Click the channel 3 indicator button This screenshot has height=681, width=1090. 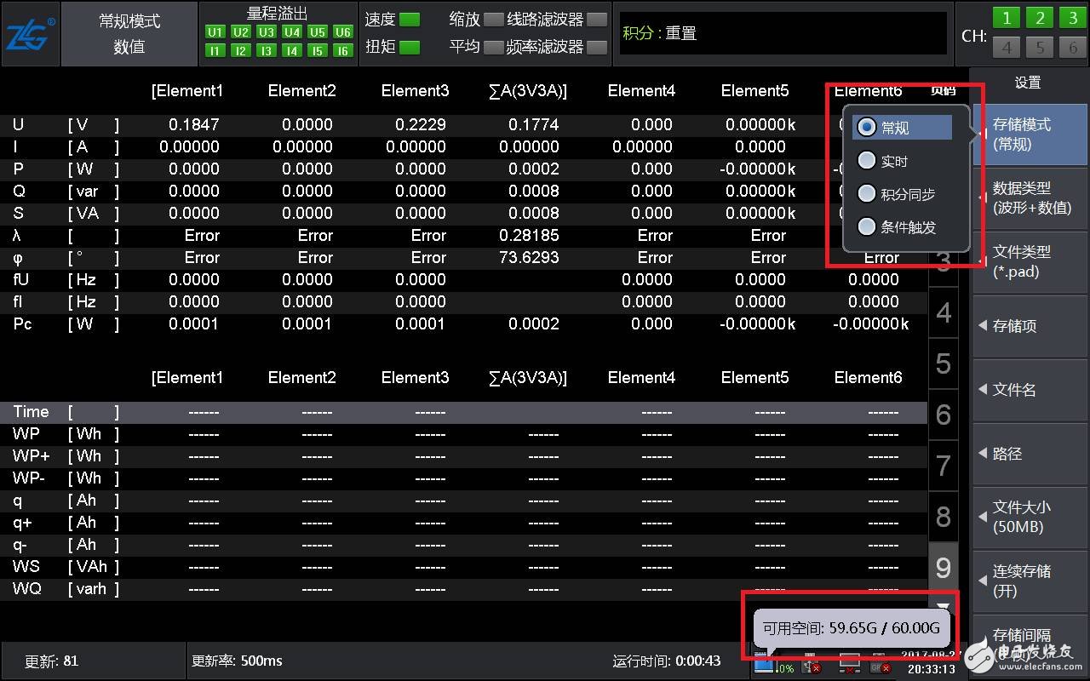coord(1072,19)
